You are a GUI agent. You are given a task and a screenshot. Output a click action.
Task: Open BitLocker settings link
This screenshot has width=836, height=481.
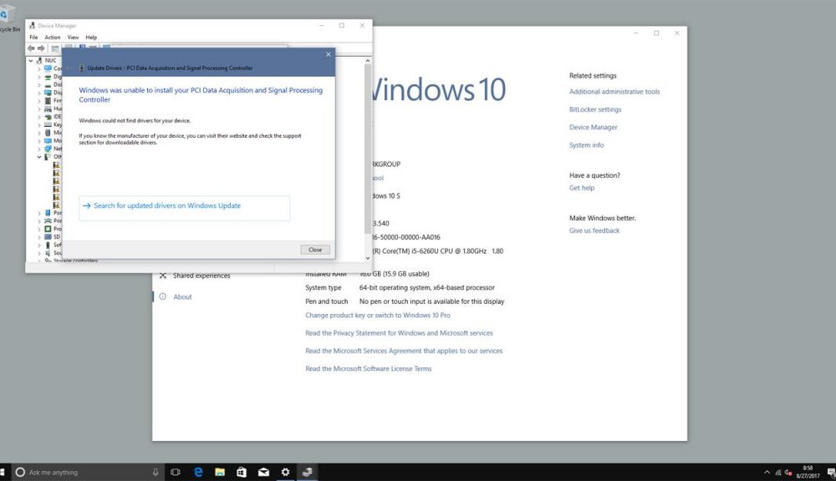coord(595,109)
